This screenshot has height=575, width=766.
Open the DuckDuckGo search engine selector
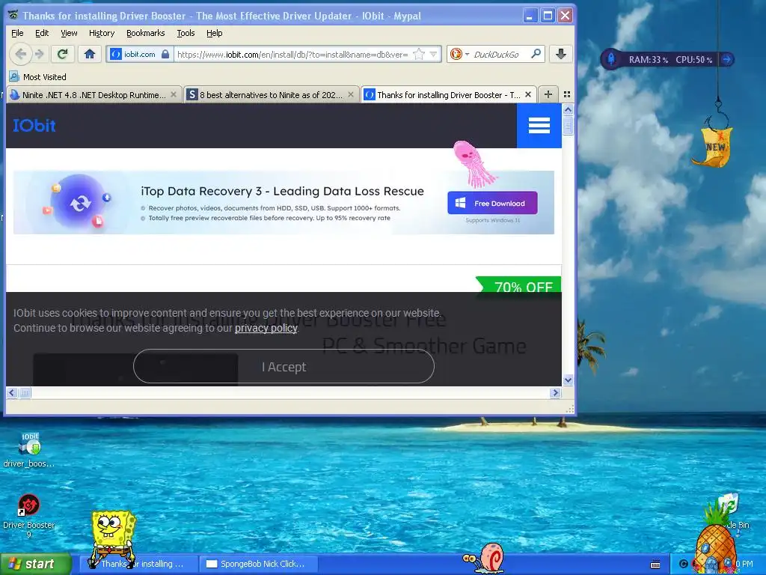coord(459,54)
